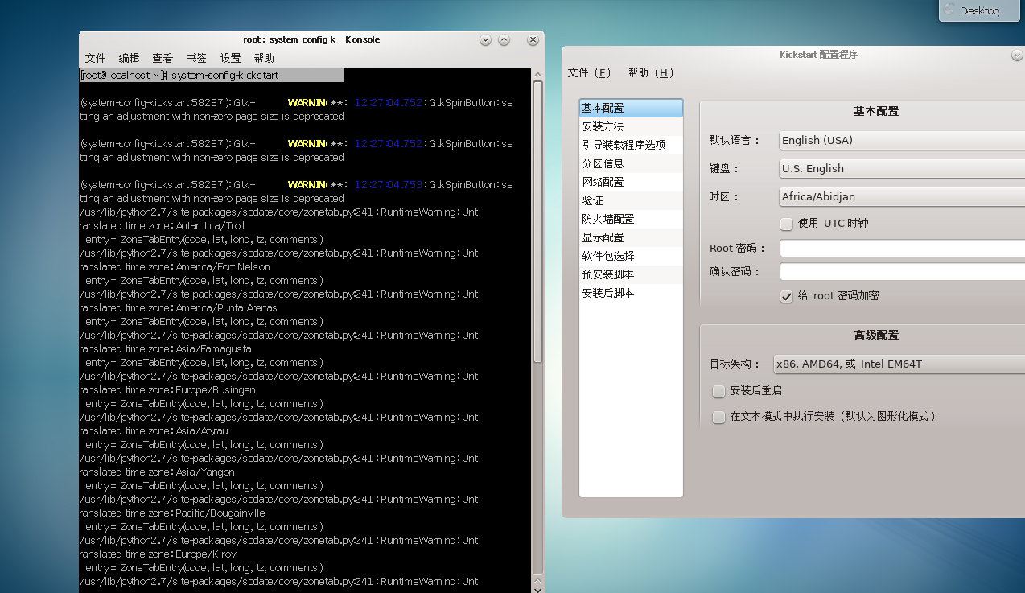Select 分区信息 in the Kickstart sidebar
The height and width of the screenshot is (593, 1025).
(631, 163)
